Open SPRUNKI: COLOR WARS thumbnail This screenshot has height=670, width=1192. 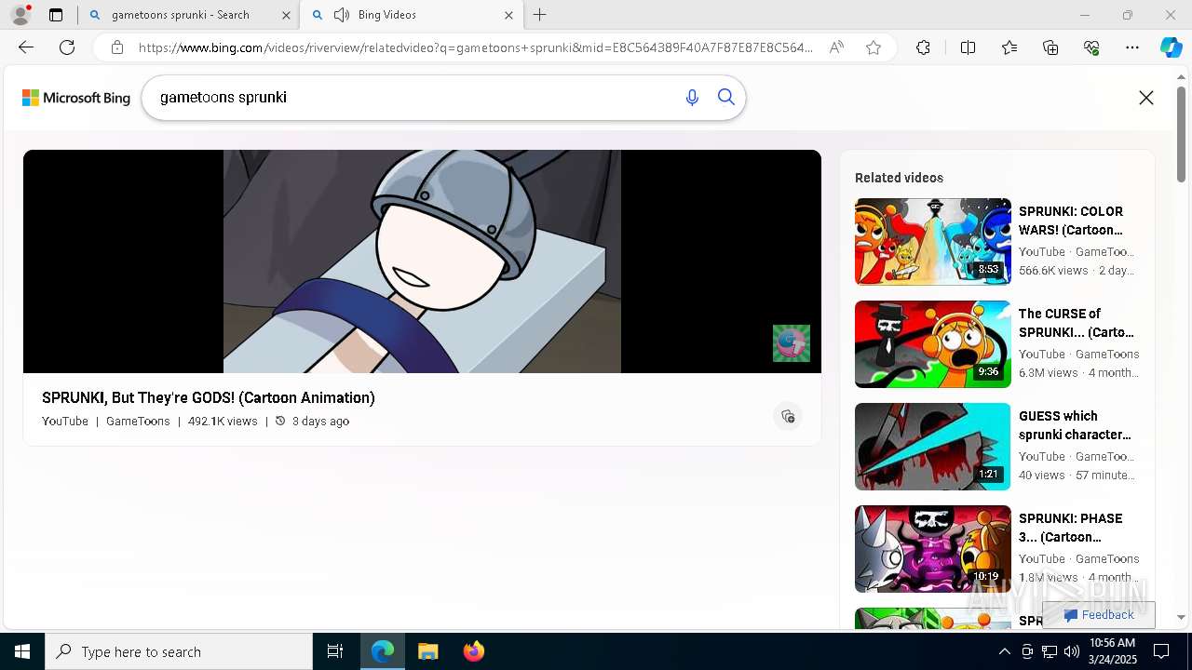pyautogui.click(x=933, y=242)
